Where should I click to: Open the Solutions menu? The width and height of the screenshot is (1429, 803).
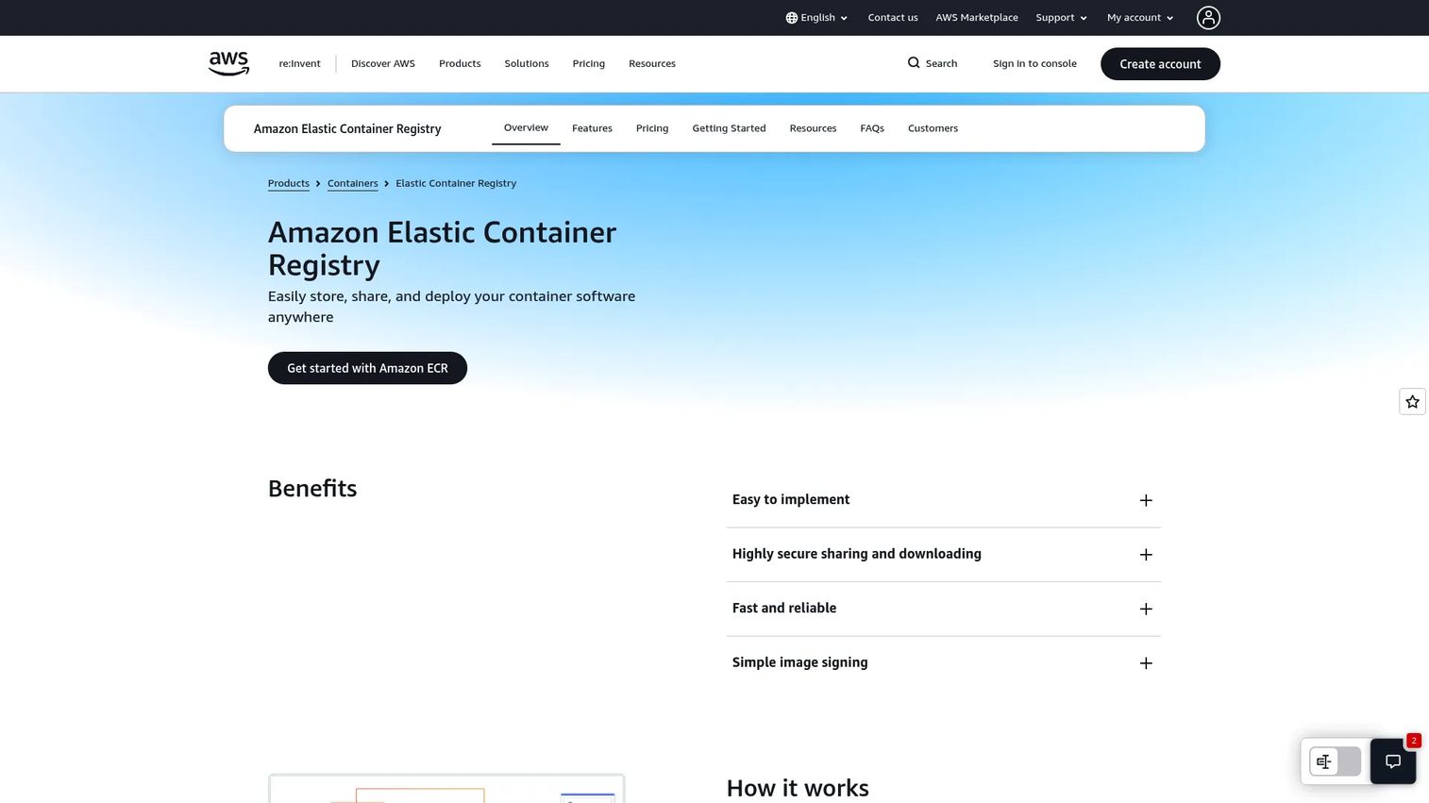[527, 64]
